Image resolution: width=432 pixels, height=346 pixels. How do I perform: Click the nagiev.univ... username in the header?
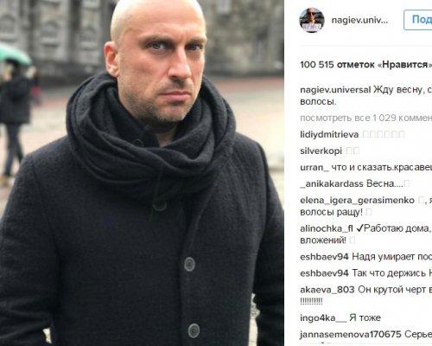click(x=359, y=20)
